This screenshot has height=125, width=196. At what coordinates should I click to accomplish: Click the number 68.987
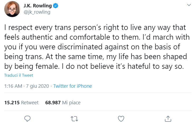53,103
